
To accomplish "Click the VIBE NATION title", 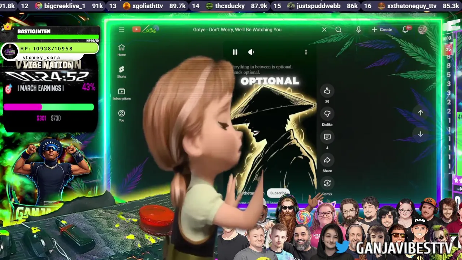I will pos(48,65).
